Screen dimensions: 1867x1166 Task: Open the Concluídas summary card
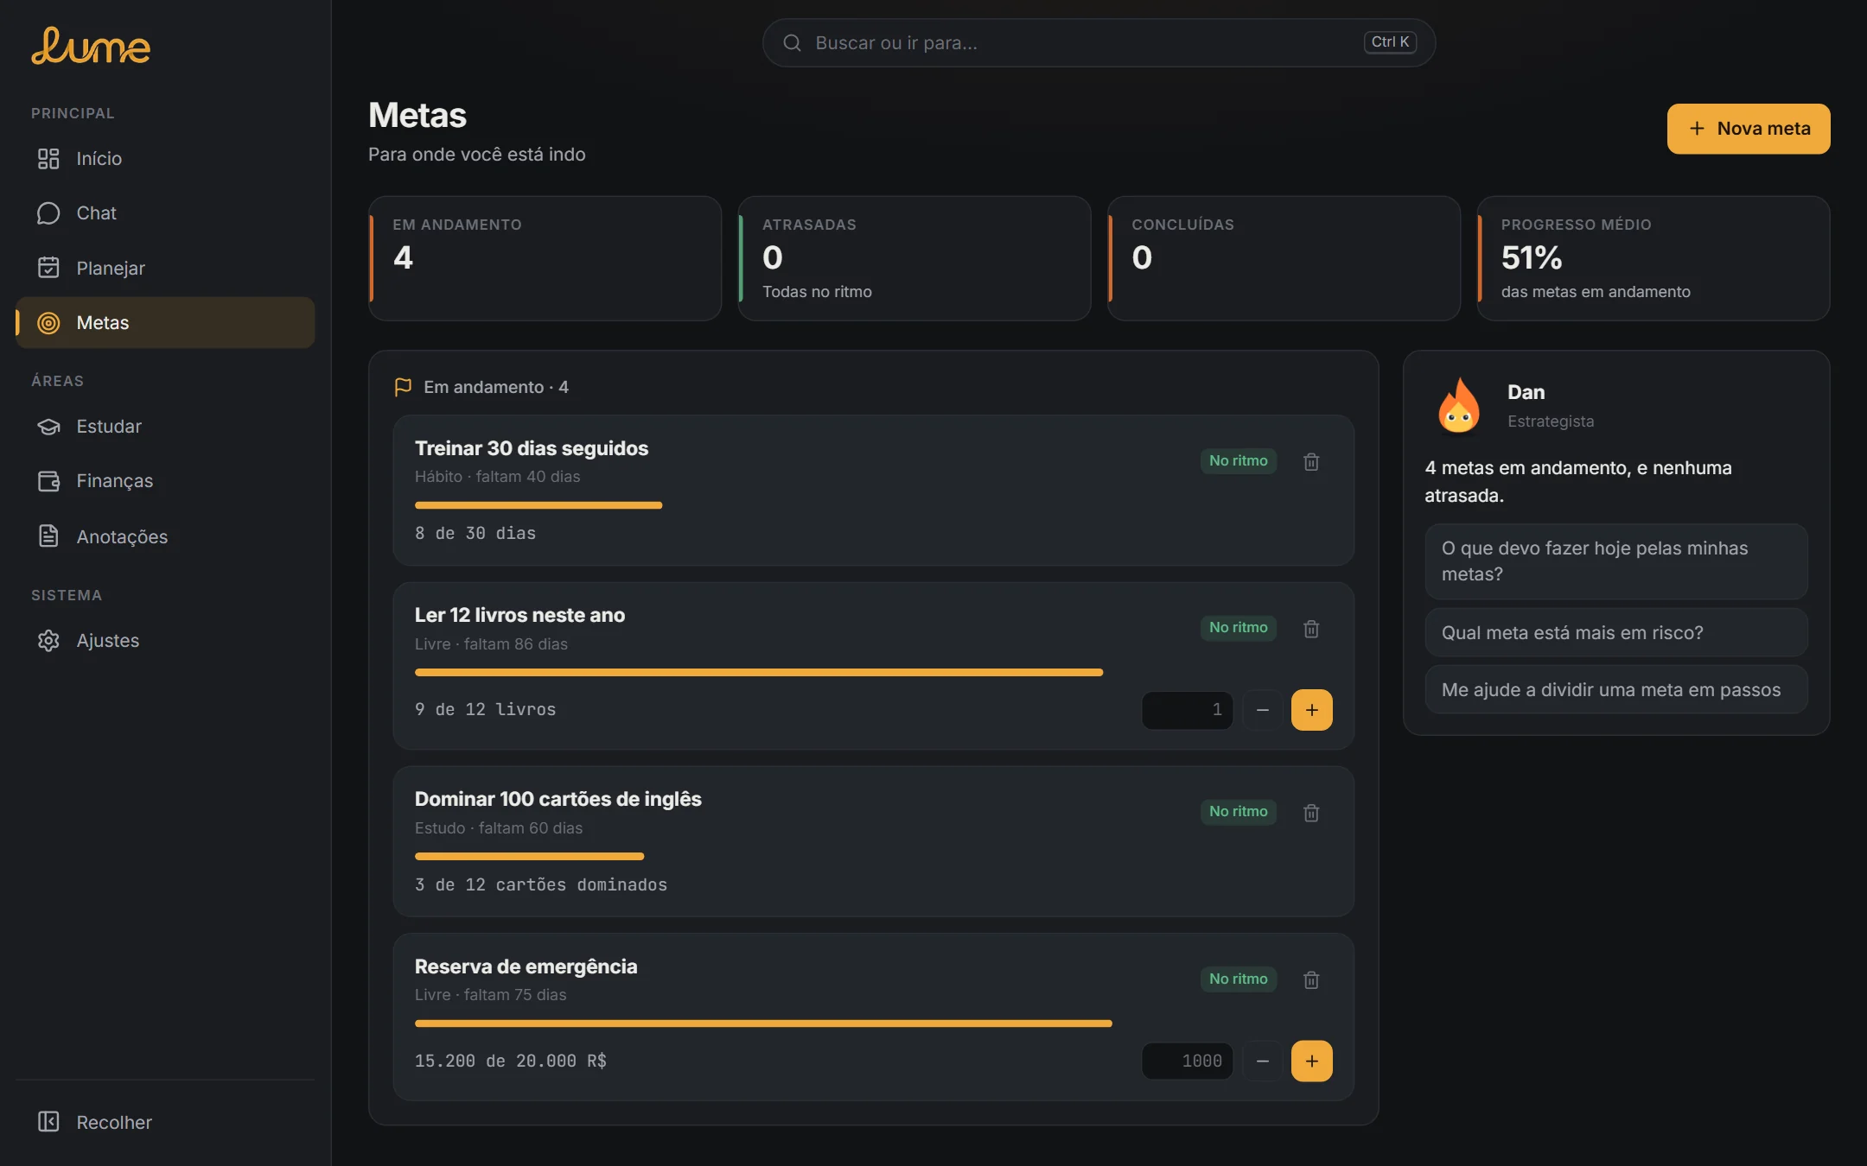tap(1284, 258)
